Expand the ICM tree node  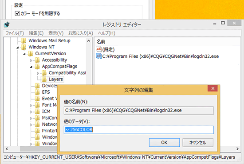[x=31, y=112]
